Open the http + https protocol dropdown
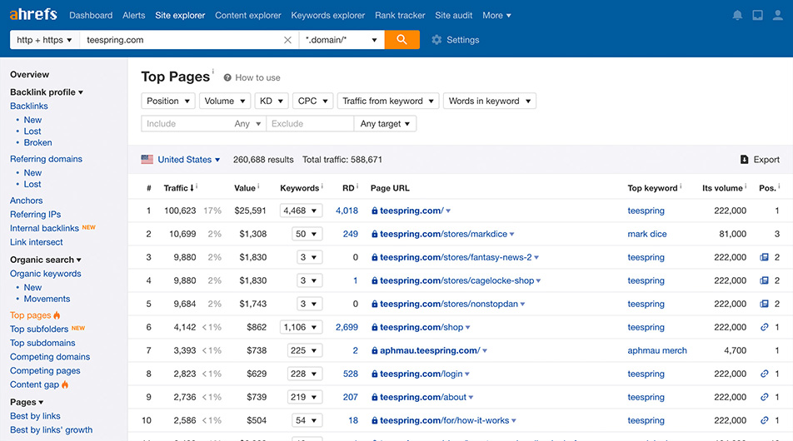793x441 pixels. coord(44,40)
